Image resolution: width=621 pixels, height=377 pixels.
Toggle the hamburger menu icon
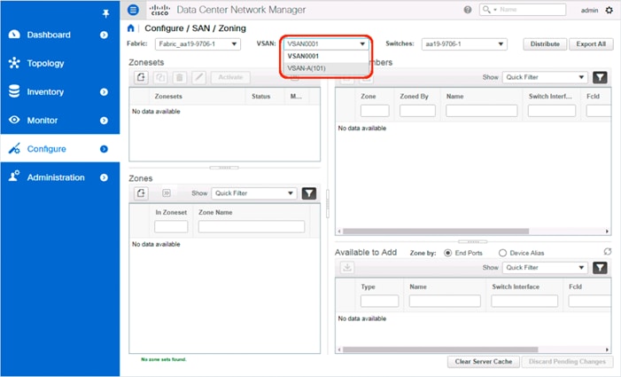(x=133, y=10)
